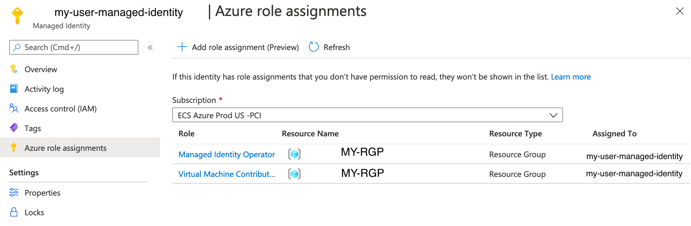
Task: Open the Managed Identity Operator role link
Action: pyautogui.click(x=226, y=154)
